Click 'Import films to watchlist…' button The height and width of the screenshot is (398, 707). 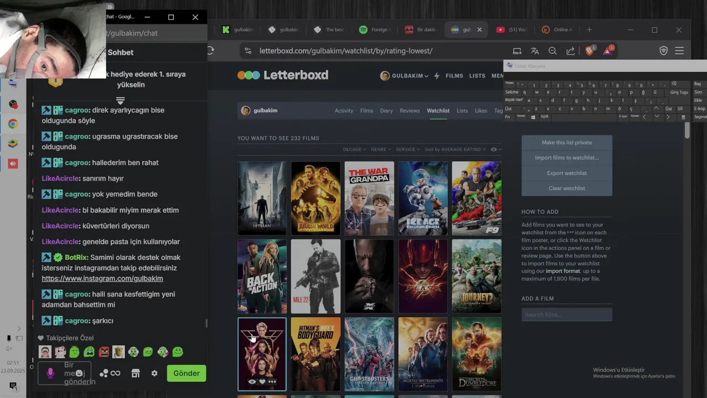point(567,158)
